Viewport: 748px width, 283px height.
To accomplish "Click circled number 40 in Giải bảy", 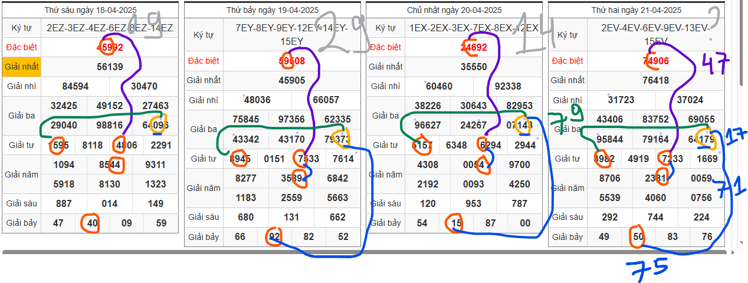I will (x=92, y=223).
